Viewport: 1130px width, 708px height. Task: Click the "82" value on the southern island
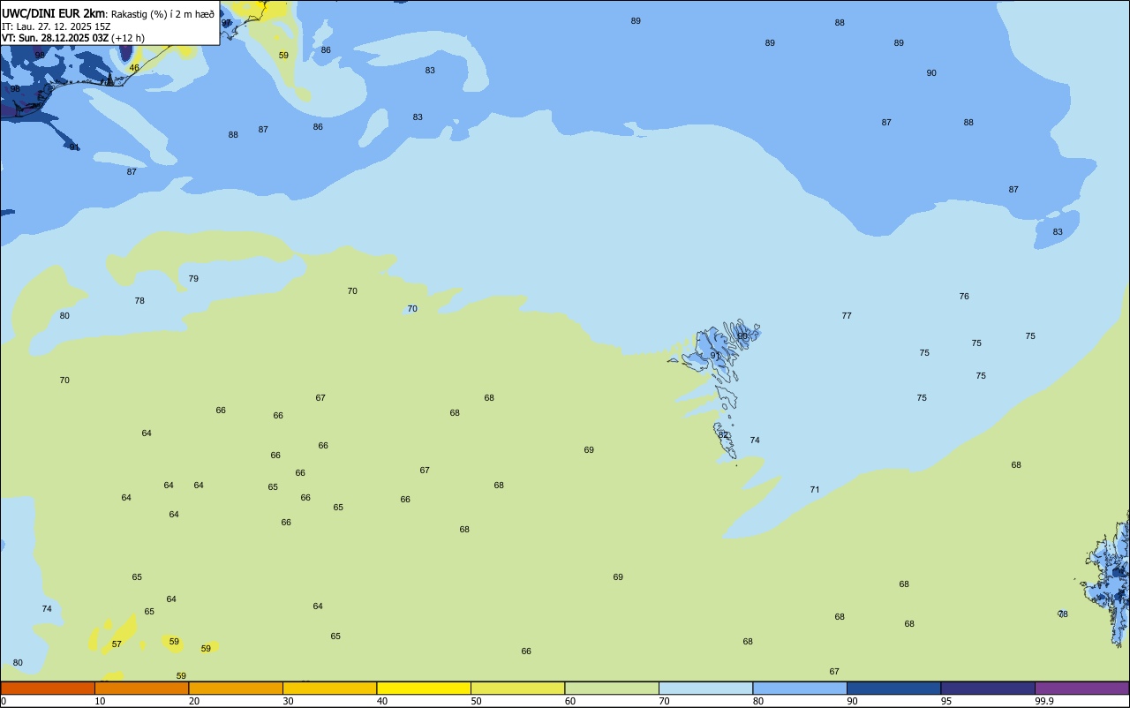click(724, 435)
